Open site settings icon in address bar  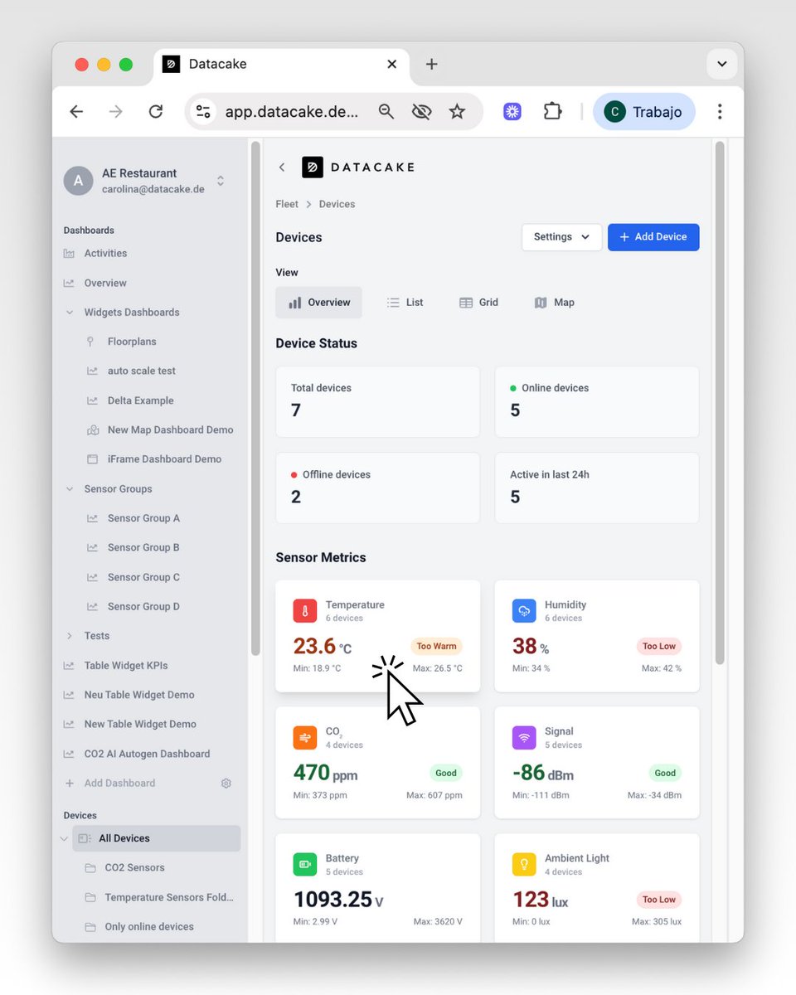pos(203,111)
